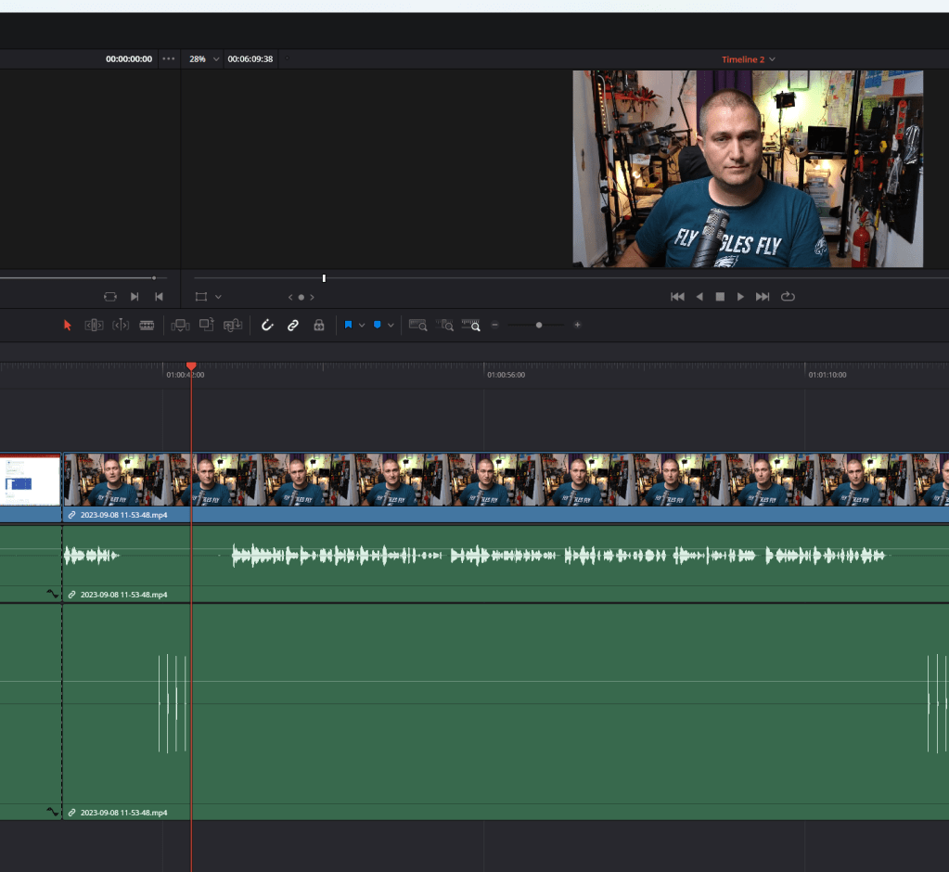Play the timeline forward
This screenshot has width=949, height=872.
point(740,297)
